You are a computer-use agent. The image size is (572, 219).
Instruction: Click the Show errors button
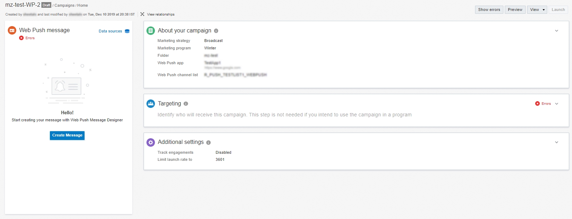point(489,10)
